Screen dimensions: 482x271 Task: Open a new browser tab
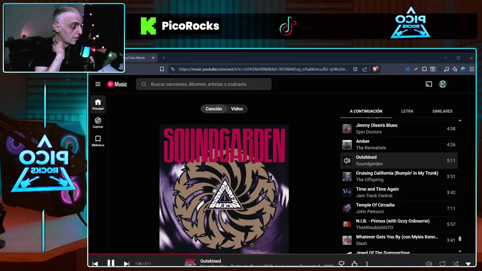pos(163,58)
